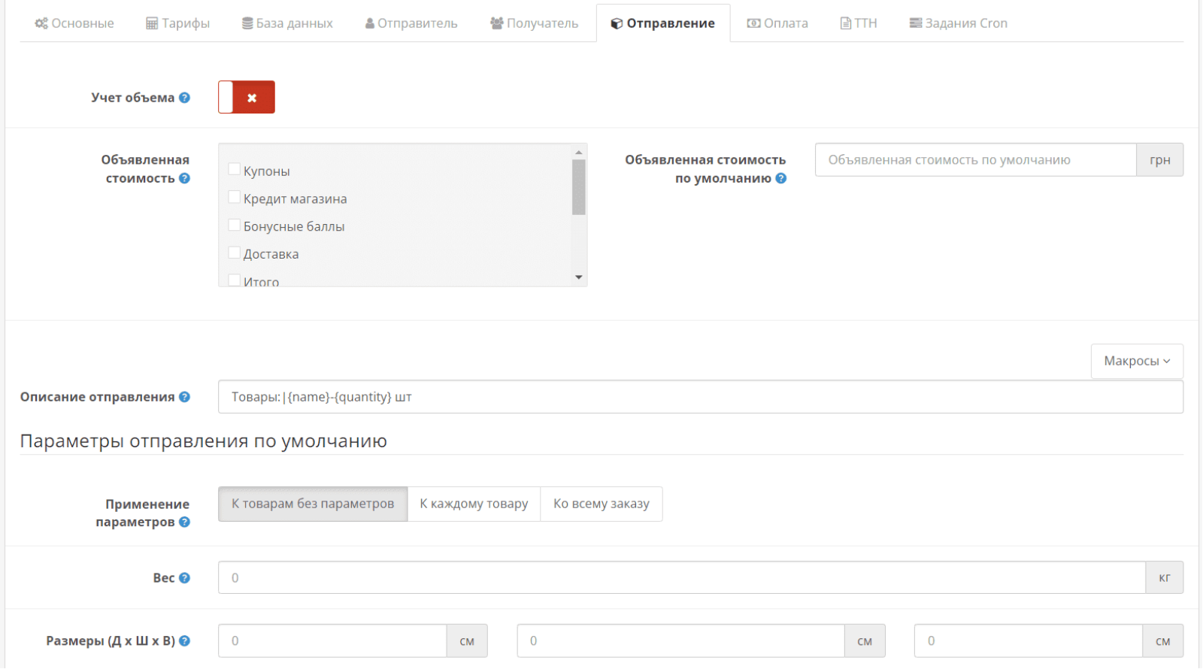The height and width of the screenshot is (669, 1203).
Task: Select К каждому товару option
Action: [x=474, y=504]
